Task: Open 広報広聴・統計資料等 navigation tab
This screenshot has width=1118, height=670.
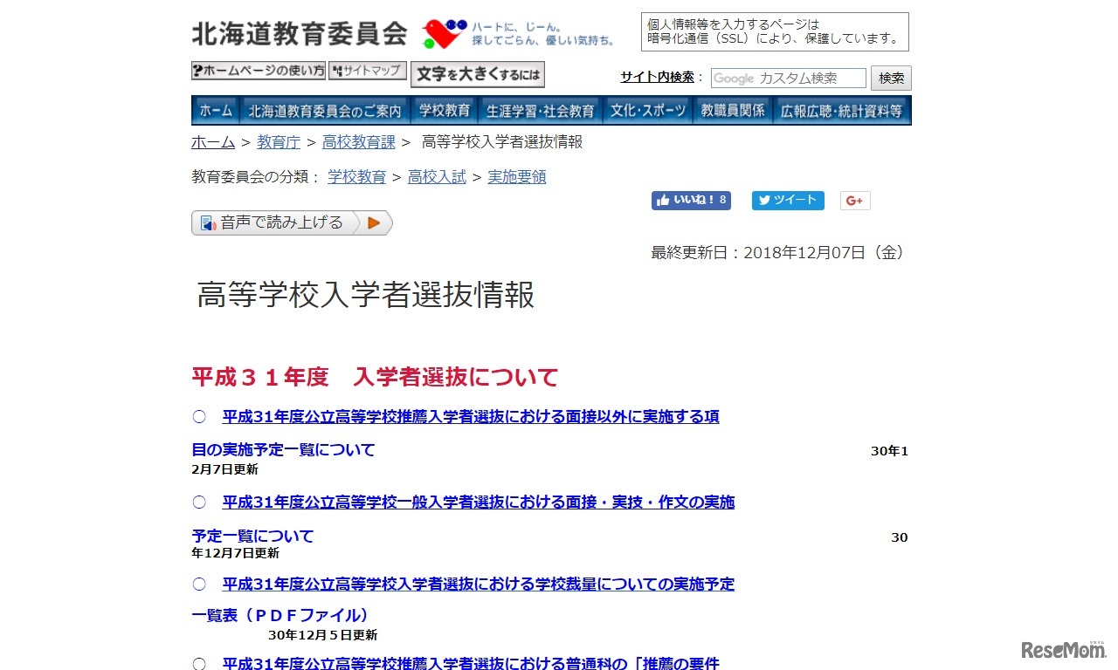Action: click(842, 111)
